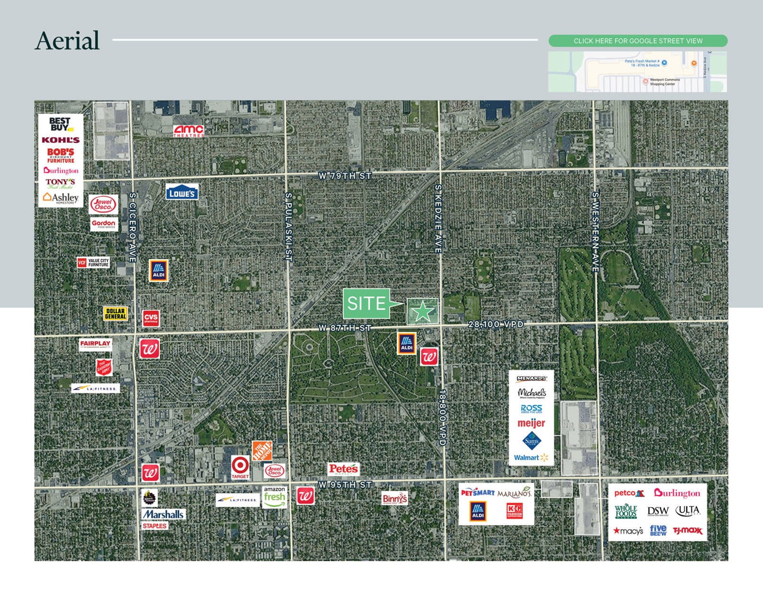Viewport: 763px width, 590px height.
Task: Click the Burlington logo beside Petco
Action: [x=677, y=494]
